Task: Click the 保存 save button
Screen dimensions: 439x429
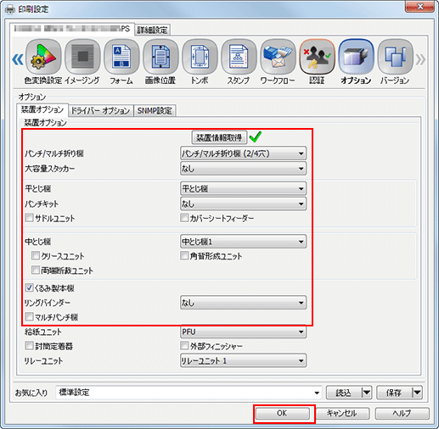Action: [394, 393]
